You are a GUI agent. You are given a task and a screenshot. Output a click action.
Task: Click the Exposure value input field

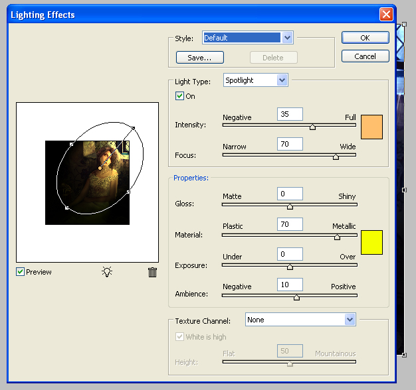288,254
